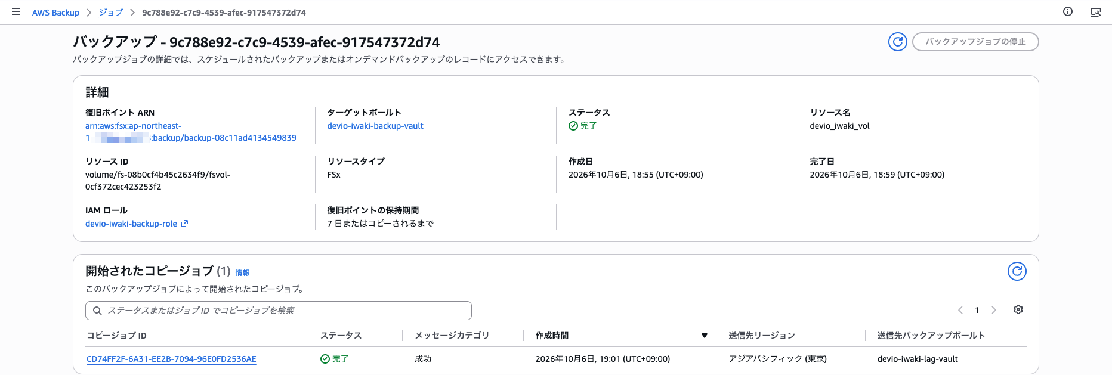Click the 完了 status in details
The height and width of the screenshot is (375, 1112).
tap(583, 126)
